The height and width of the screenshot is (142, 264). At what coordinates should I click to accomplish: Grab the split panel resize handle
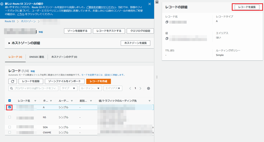[x=157, y=77]
